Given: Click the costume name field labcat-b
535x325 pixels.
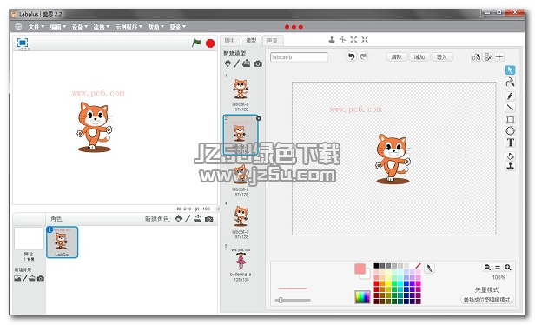Looking at the screenshot, I should pos(299,57).
